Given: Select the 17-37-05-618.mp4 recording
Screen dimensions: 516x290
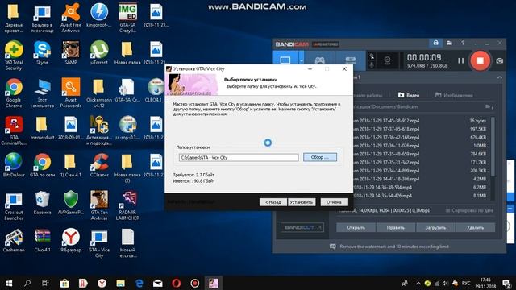Looking at the screenshot, I should point(420,129).
